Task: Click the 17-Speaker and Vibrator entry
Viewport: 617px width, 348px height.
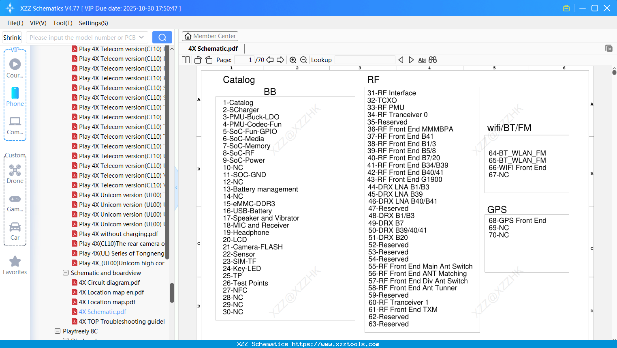Action: 261,218
